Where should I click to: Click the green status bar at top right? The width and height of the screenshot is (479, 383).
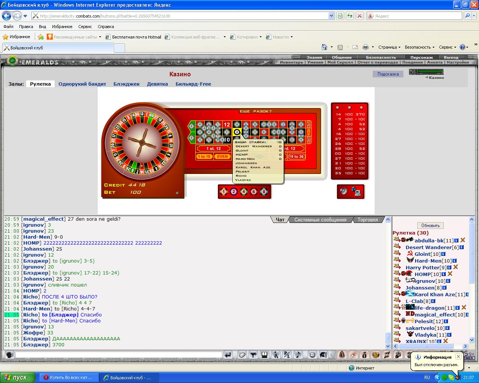point(430,71)
